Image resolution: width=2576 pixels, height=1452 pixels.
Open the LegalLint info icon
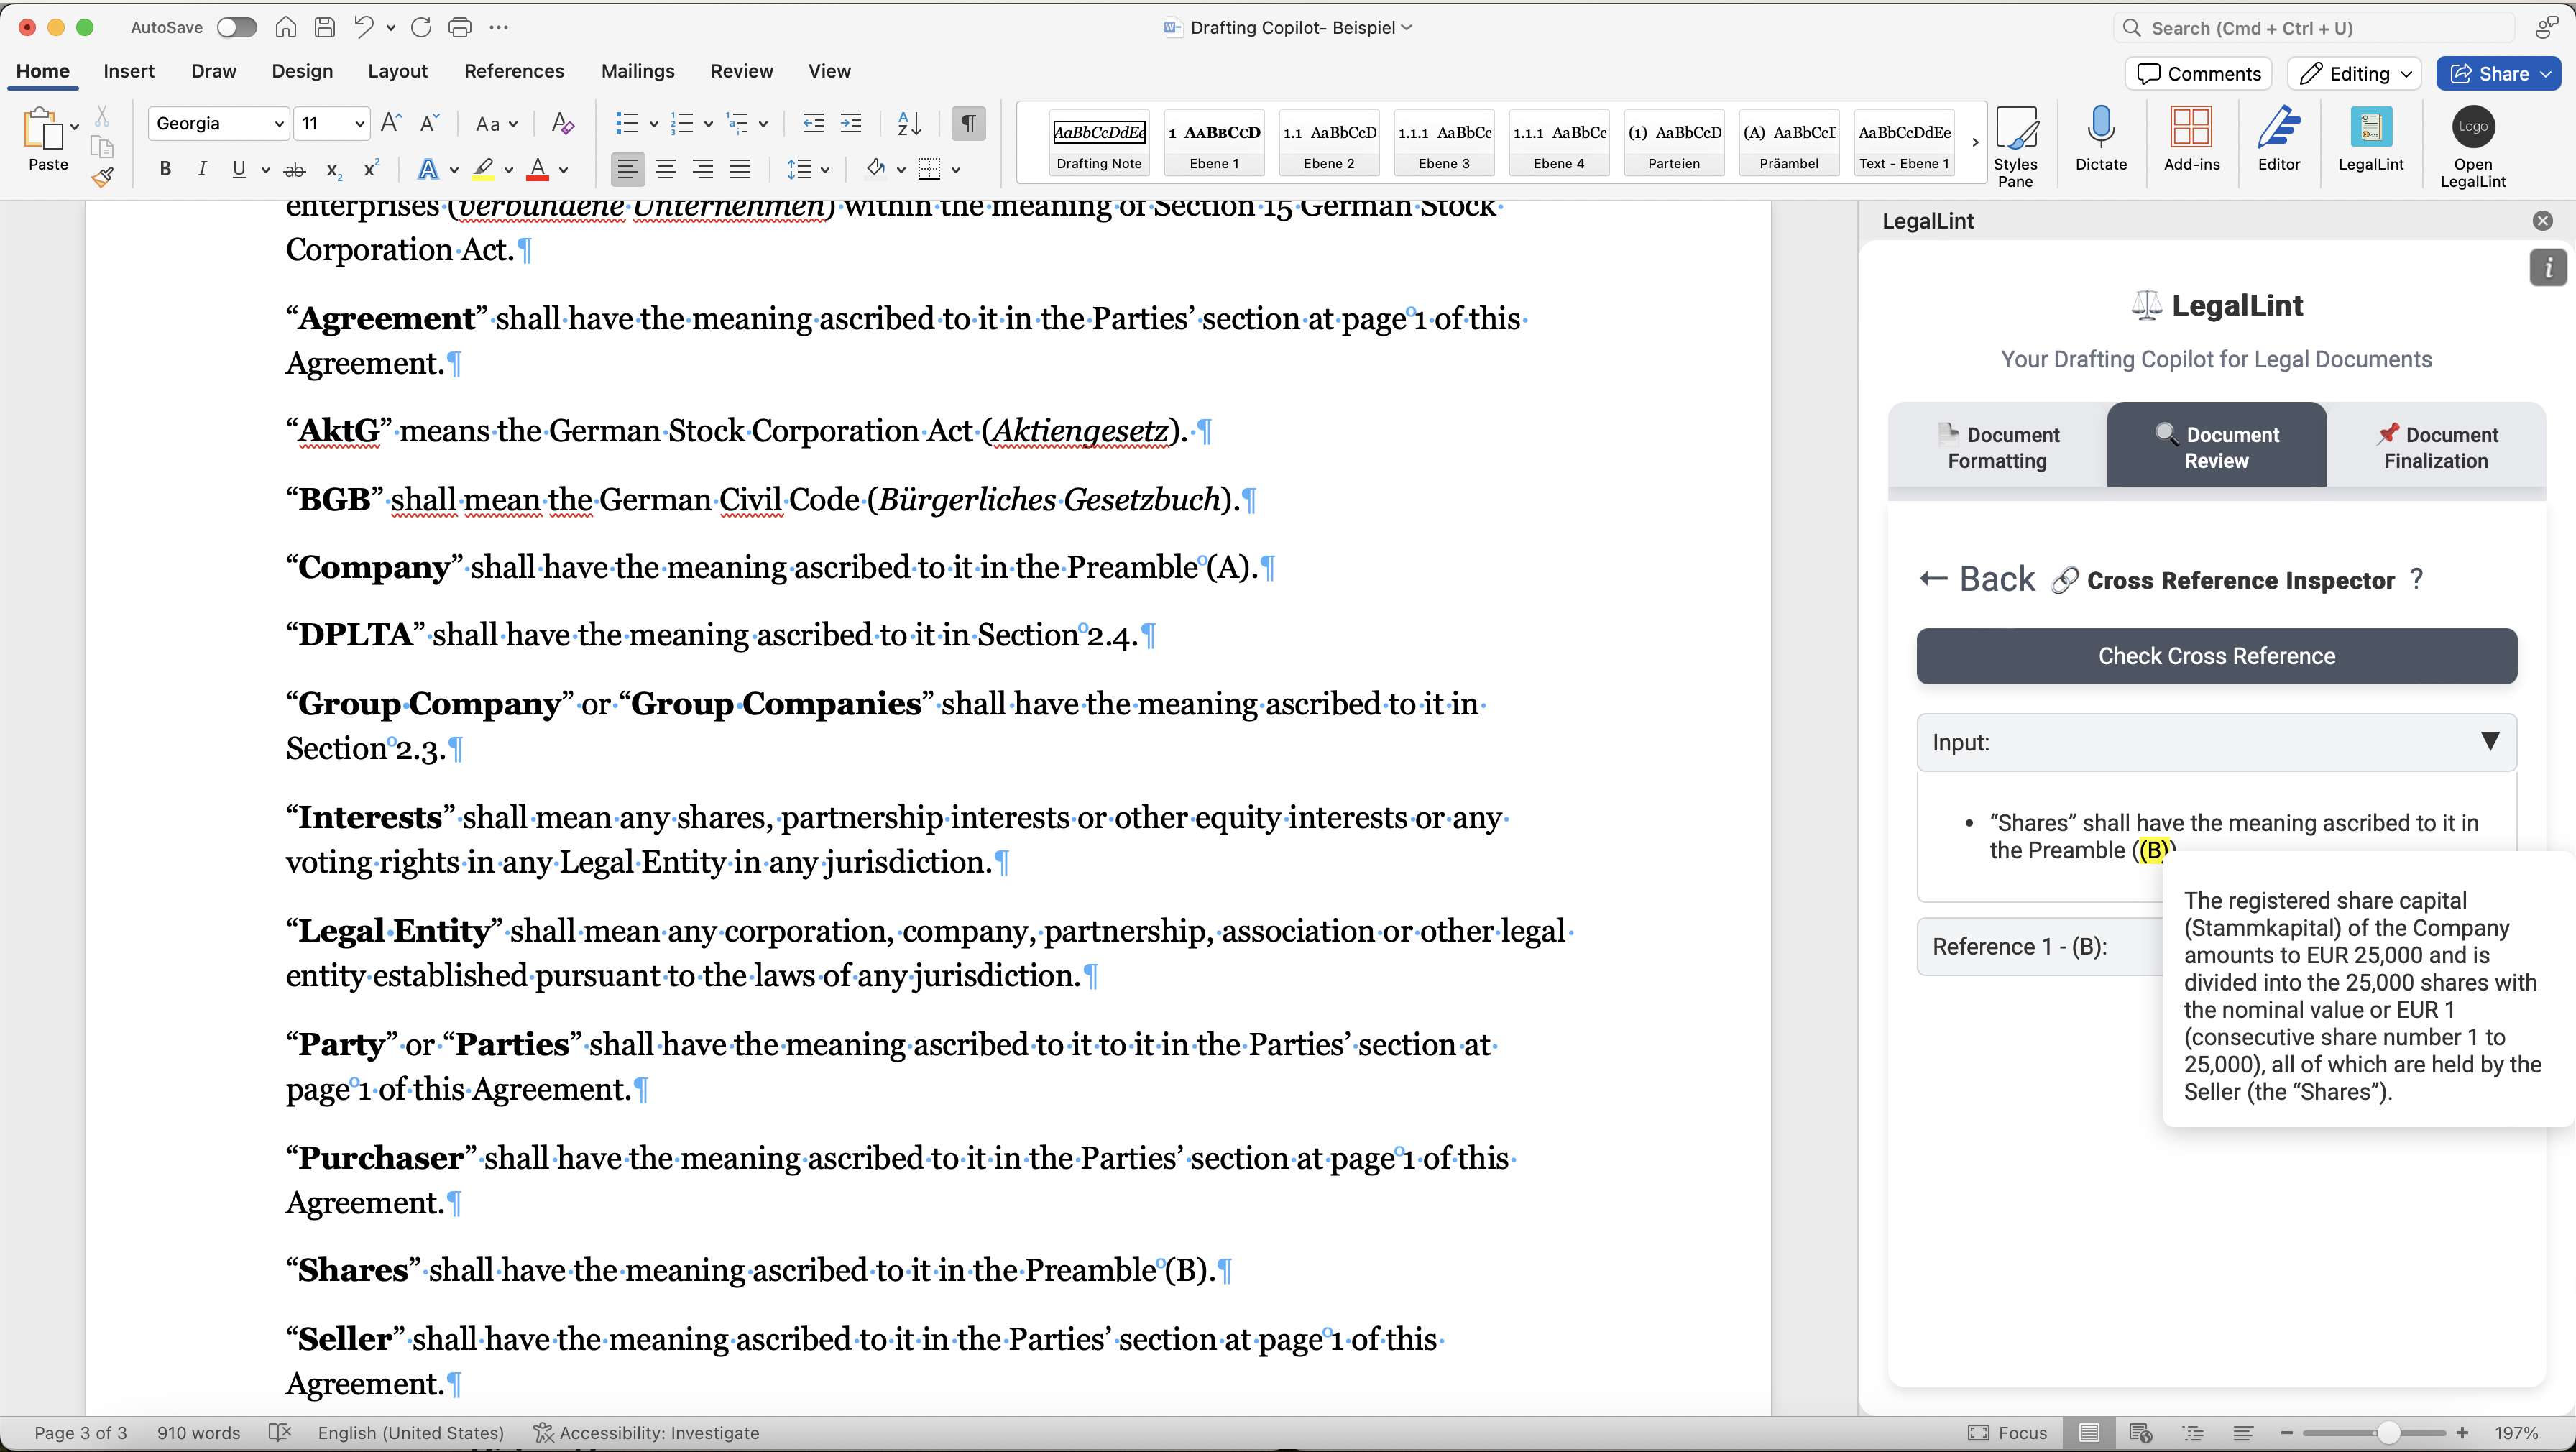2547,268
